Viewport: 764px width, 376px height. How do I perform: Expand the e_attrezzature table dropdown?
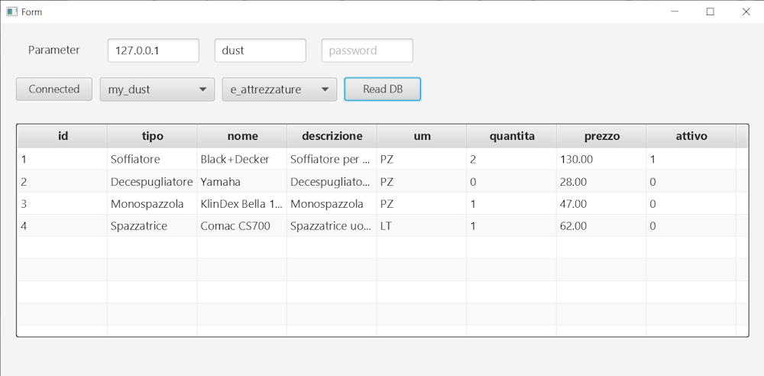[x=279, y=89]
